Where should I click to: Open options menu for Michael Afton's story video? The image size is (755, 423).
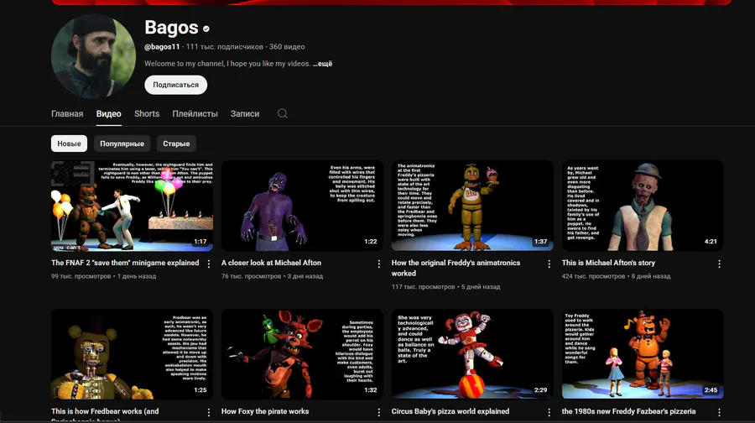click(x=719, y=264)
